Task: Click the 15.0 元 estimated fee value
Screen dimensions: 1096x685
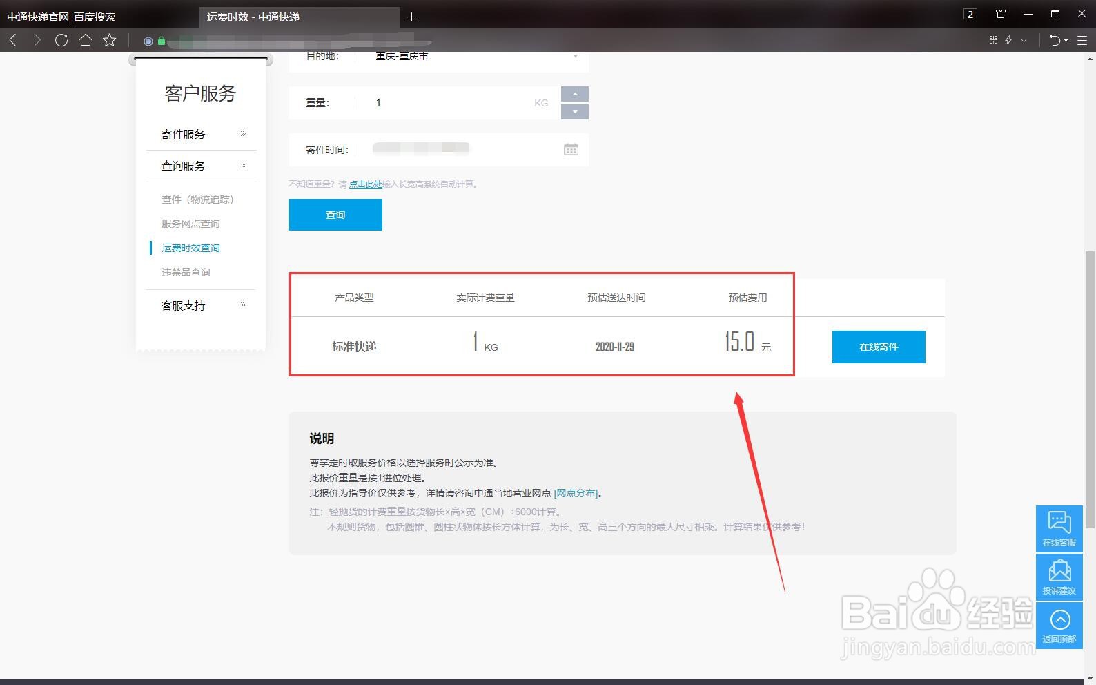Action: click(747, 342)
